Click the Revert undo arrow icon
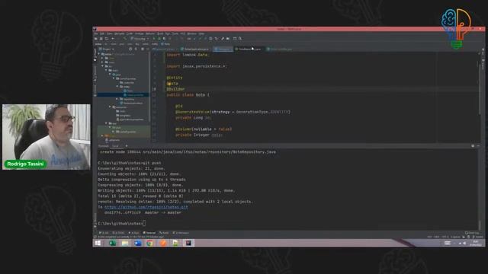 click(x=216, y=39)
